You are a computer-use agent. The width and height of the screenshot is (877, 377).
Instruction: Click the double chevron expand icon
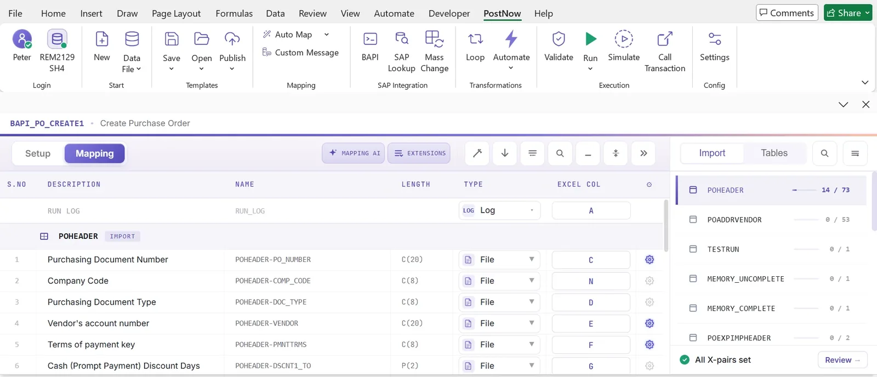point(643,153)
